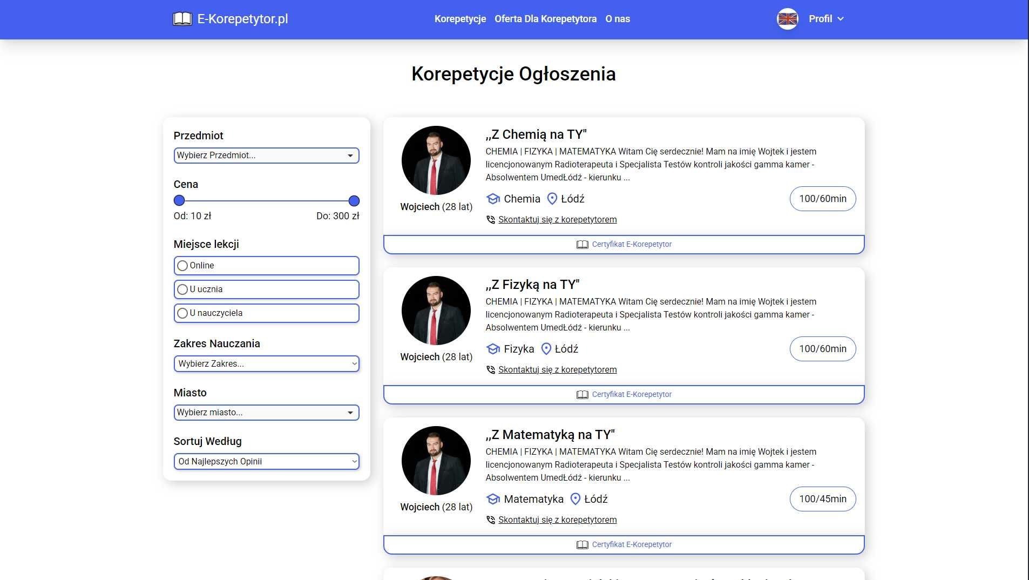Click "Wojciech (28 lat)" under the Fizyka photo

pyautogui.click(x=436, y=357)
